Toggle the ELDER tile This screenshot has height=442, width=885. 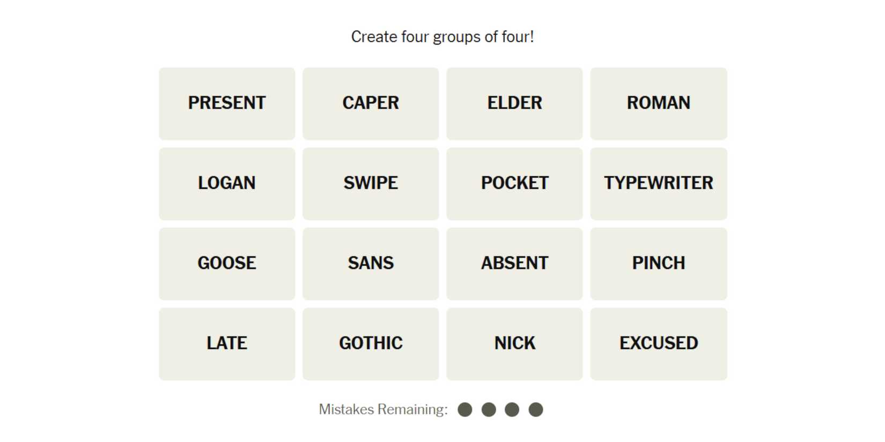click(x=514, y=103)
